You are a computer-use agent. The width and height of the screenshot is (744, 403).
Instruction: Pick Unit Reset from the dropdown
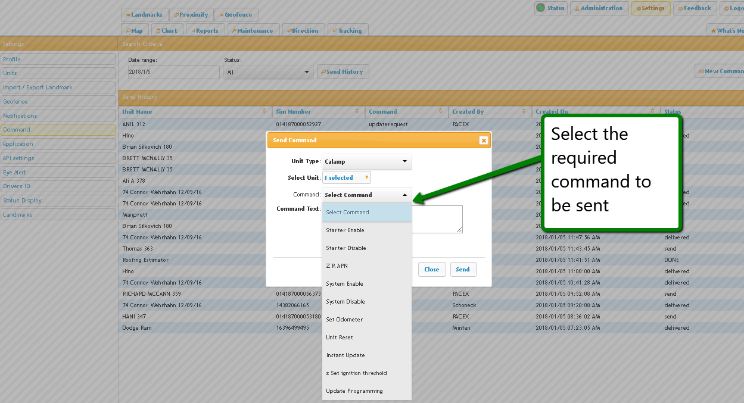tap(340, 338)
